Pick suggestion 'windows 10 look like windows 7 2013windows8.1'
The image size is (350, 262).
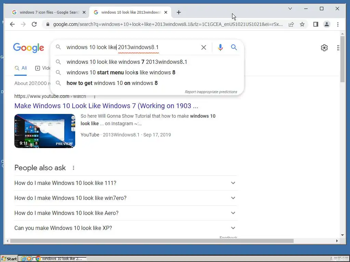pos(127,62)
